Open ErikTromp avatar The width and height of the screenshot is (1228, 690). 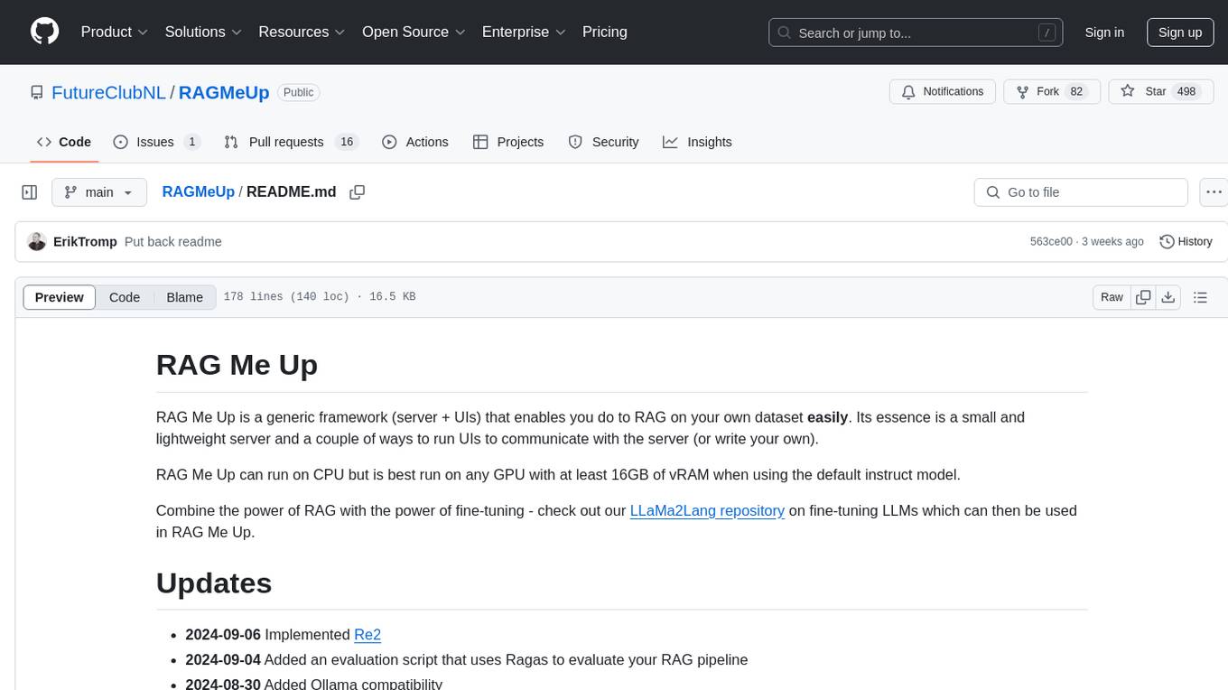37,241
